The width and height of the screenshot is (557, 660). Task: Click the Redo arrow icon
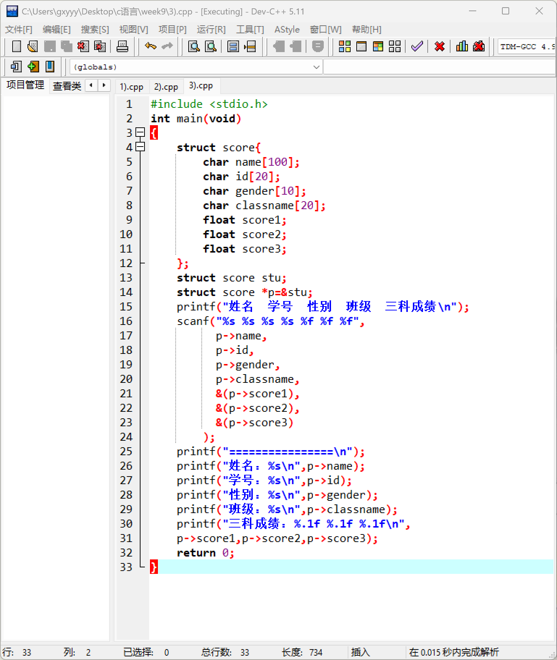tap(167, 46)
